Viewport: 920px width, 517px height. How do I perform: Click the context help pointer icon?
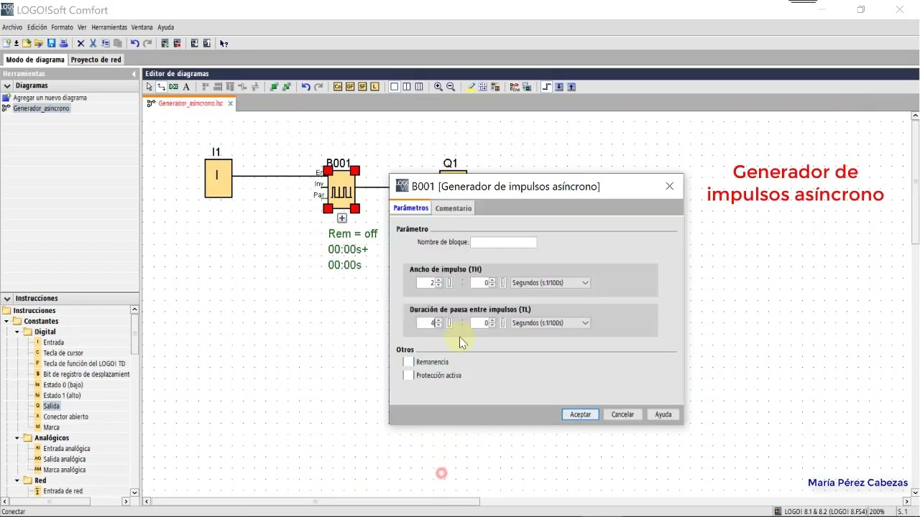224,44
